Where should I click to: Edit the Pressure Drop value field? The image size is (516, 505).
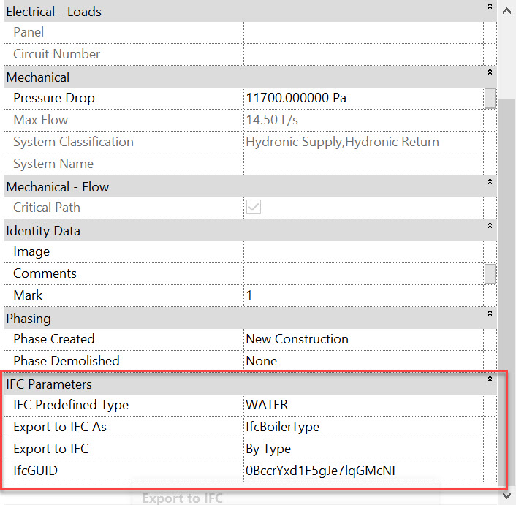pos(363,98)
